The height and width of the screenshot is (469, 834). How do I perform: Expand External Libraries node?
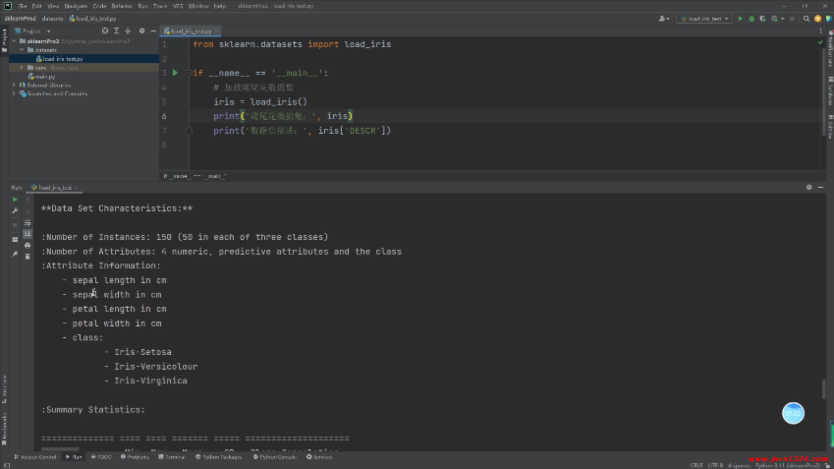(14, 85)
